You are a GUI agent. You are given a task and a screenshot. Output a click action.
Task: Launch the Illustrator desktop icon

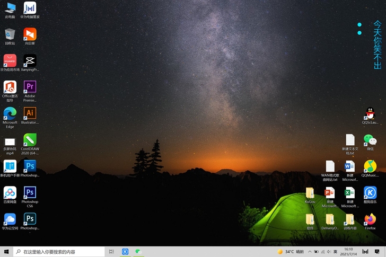click(30, 113)
